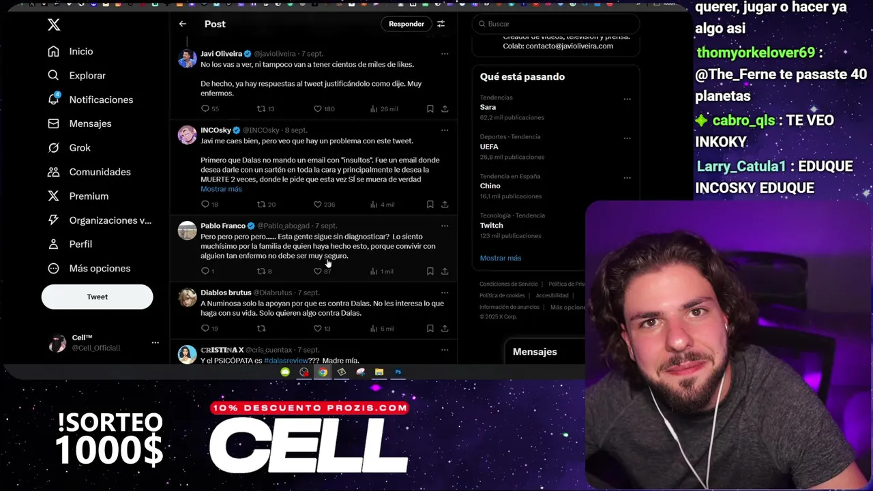Open Google Chrome from the taskbar

[x=323, y=372]
